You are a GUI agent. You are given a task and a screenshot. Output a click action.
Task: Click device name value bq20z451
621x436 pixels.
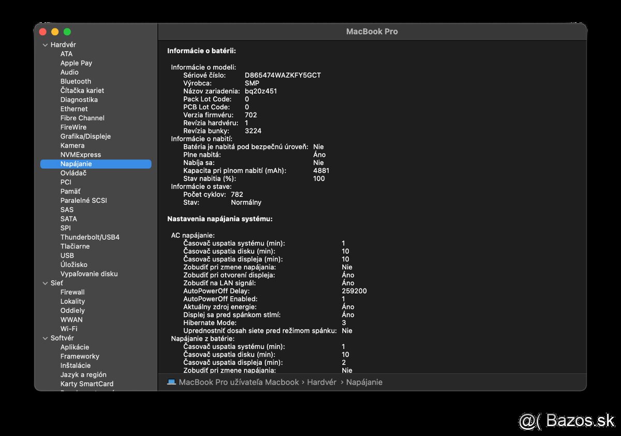point(261,91)
